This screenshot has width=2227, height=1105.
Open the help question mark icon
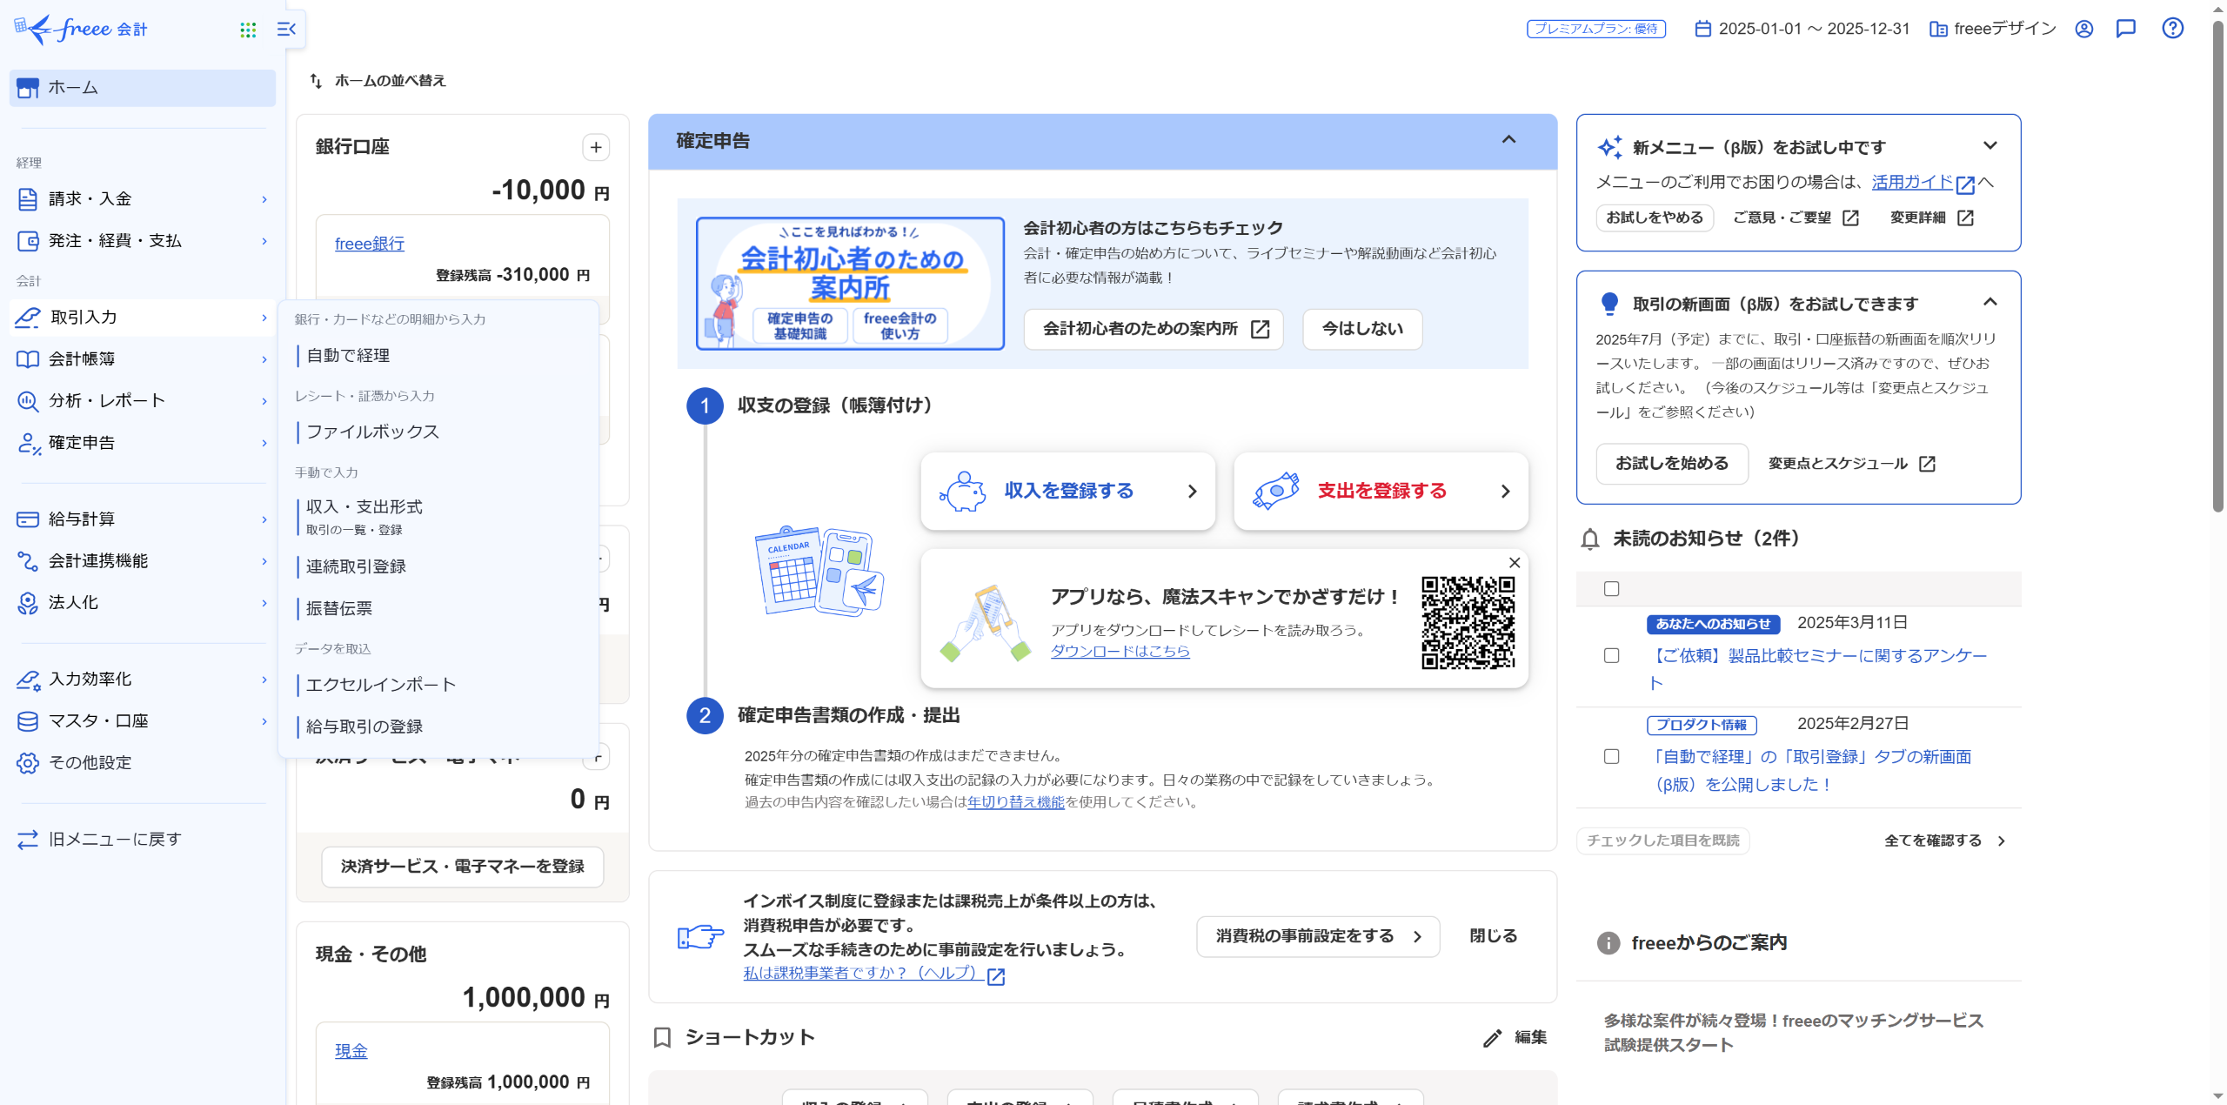tap(2172, 29)
